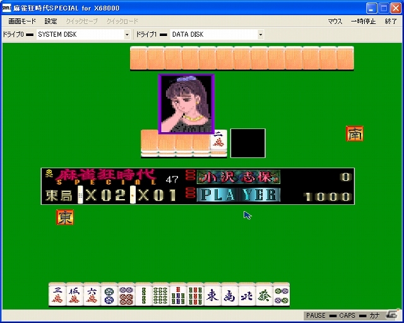
Task: Open the 画面モード menu
Action: pyautogui.click(x=22, y=21)
